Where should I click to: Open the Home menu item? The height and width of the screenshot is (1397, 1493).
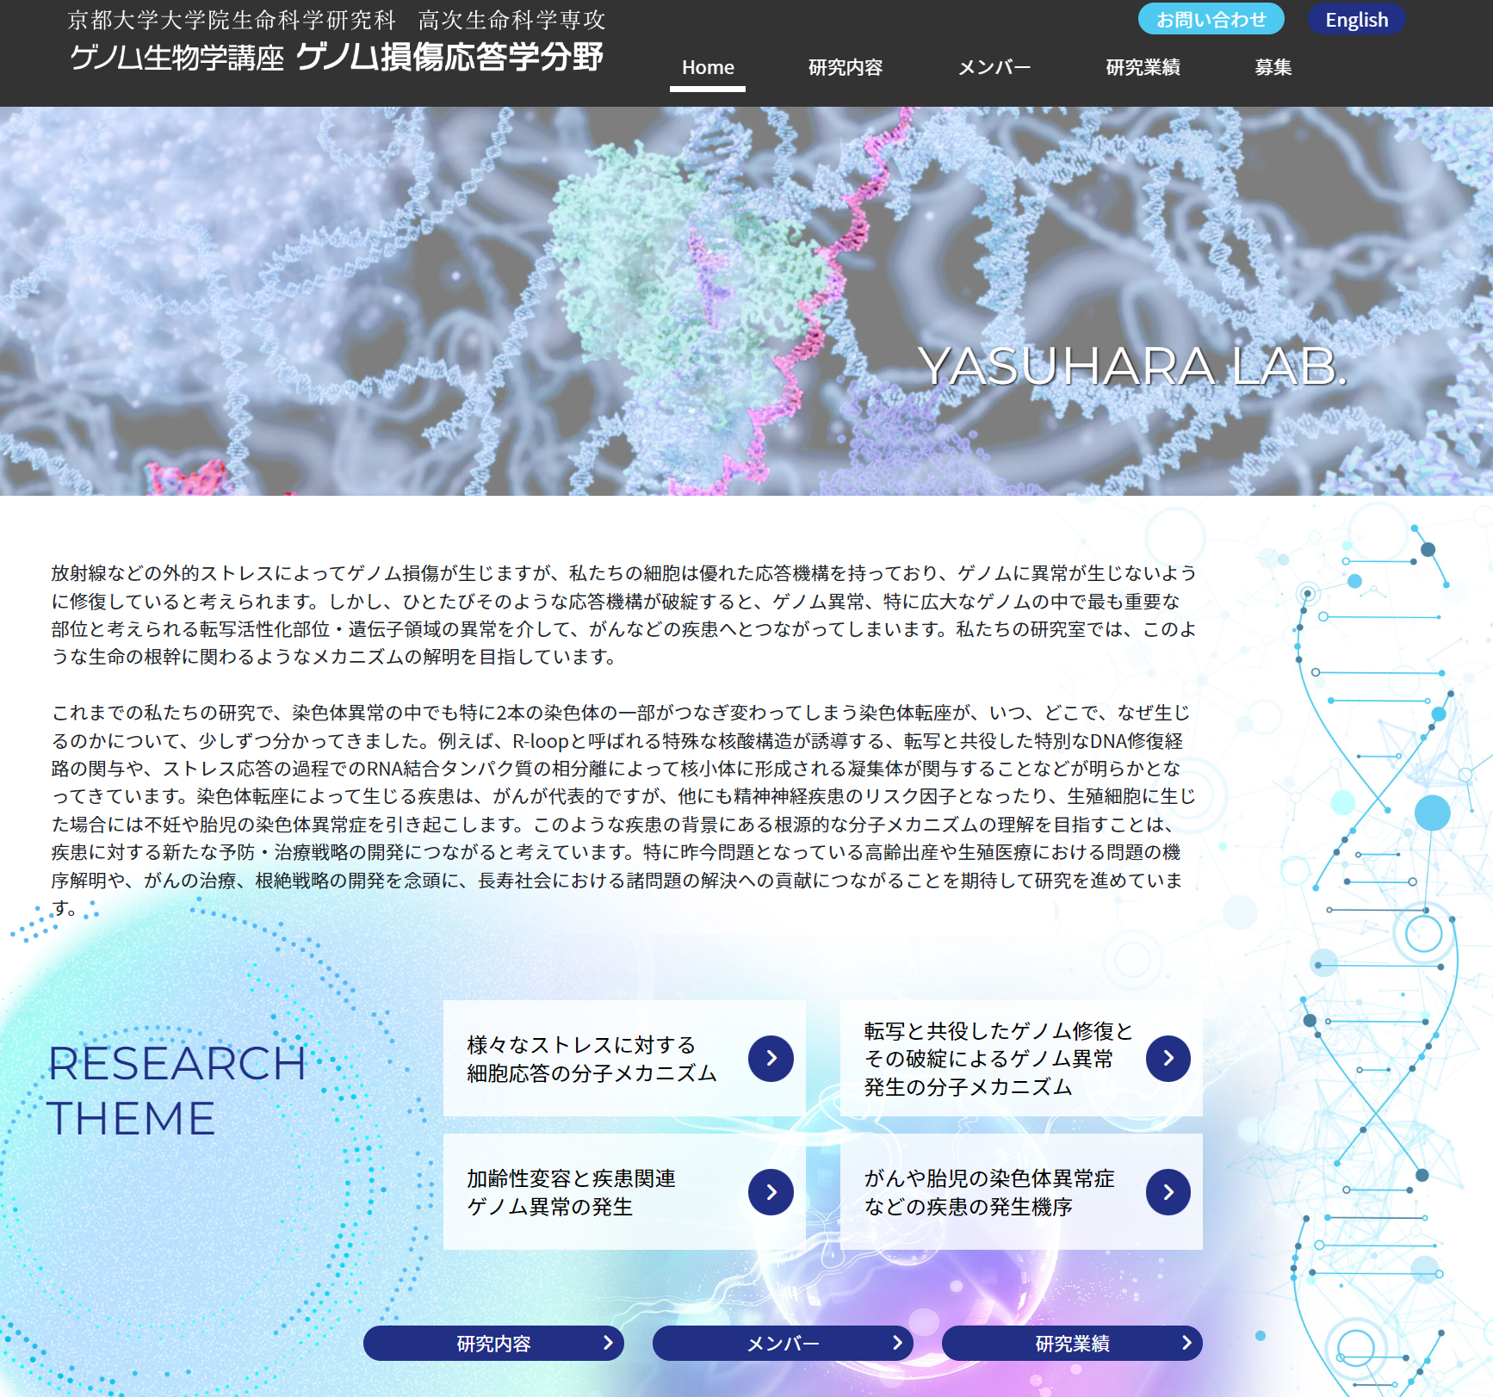[x=708, y=68]
